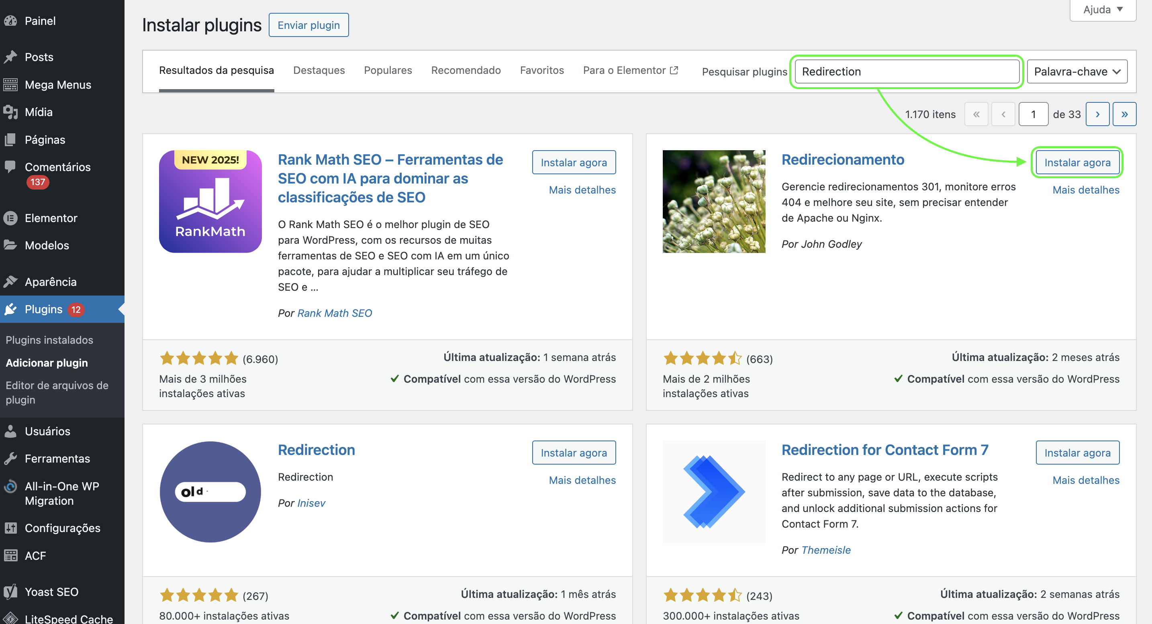Open the Favoritos tab
The image size is (1152, 624).
(x=541, y=70)
